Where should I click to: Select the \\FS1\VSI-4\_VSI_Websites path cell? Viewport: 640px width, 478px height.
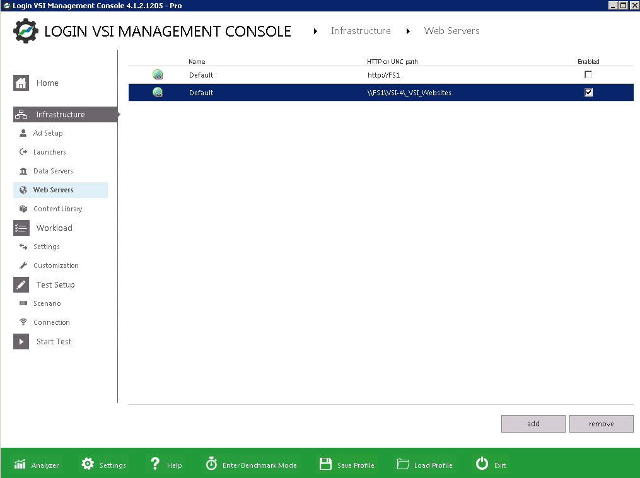tap(409, 93)
